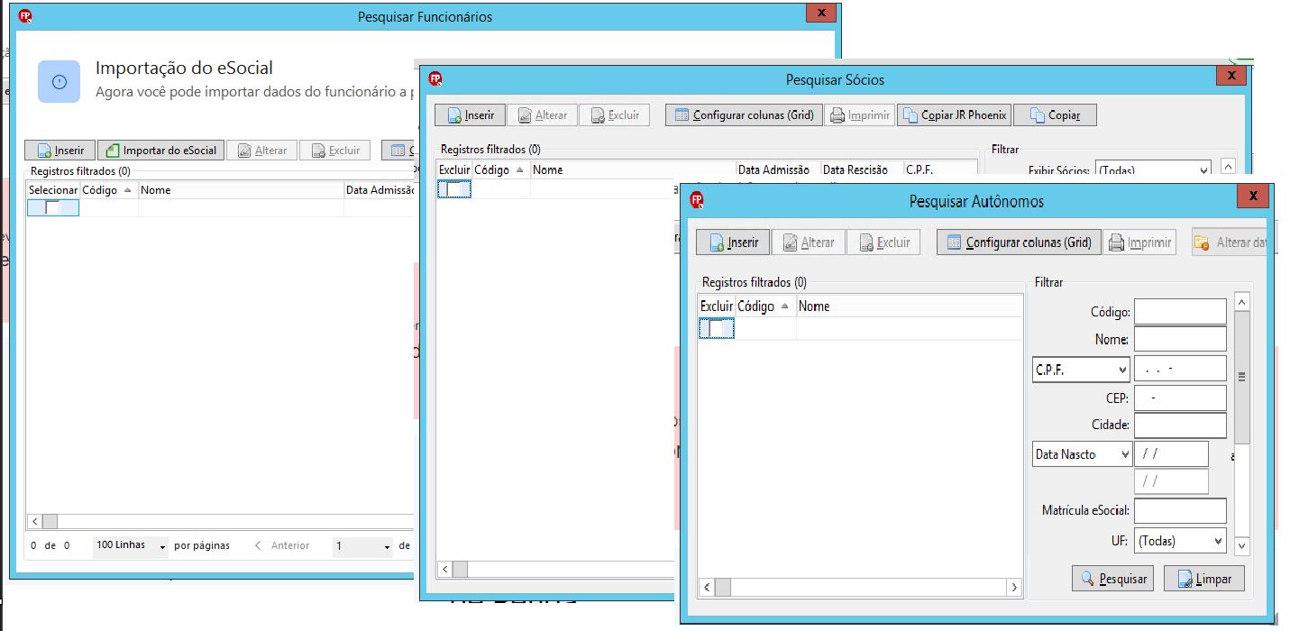This screenshot has height=631, width=1290.
Task: Click vertical scrollbar thumb in Filtrar panel
Action: 1242,377
